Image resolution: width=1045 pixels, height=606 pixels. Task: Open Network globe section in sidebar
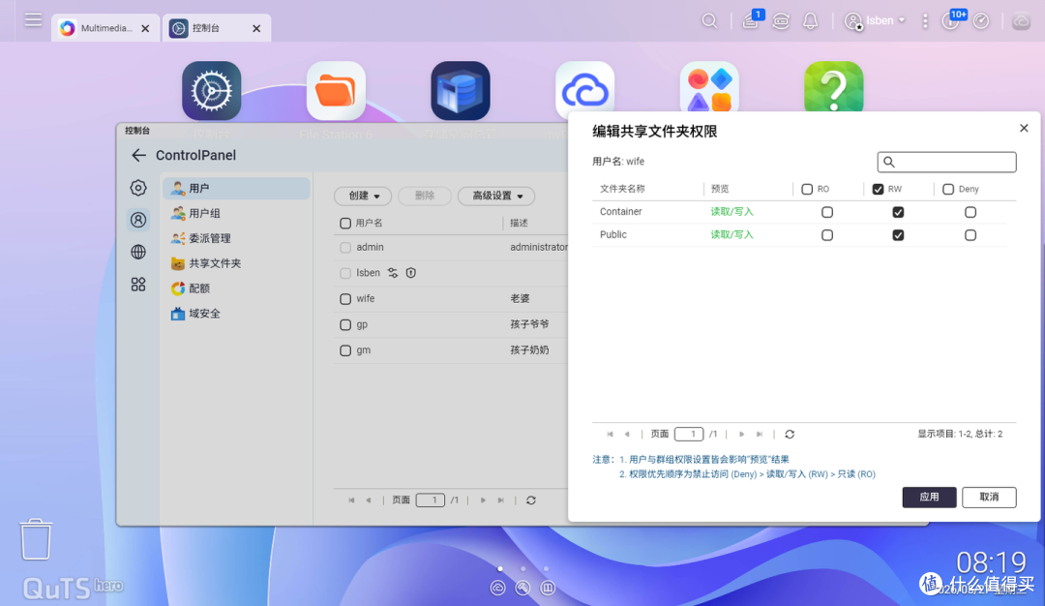point(138,252)
